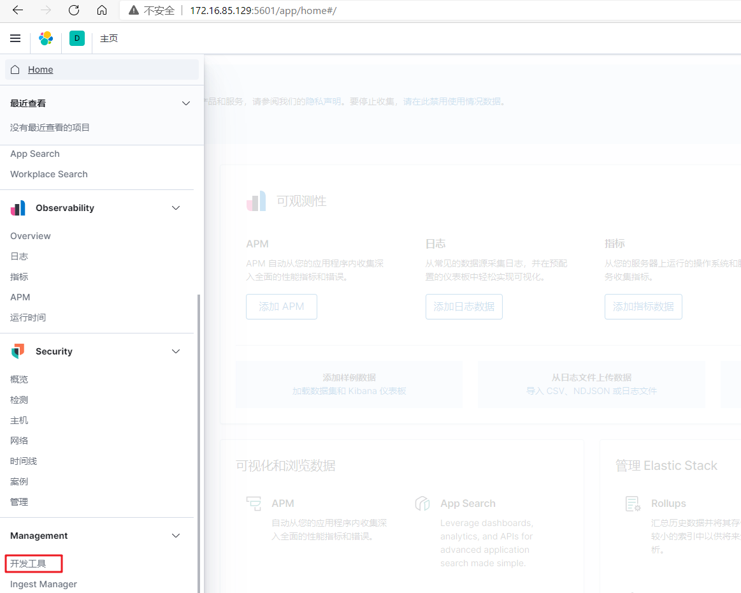The image size is (741, 593).
Task: Click the Observability group heading
Action: point(65,208)
